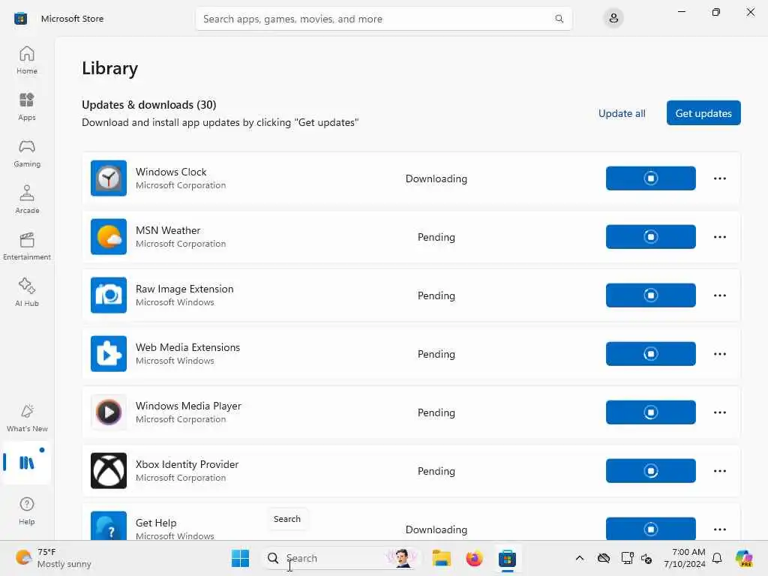Open the Apps section in sidebar
The image size is (768, 576).
pos(27,106)
